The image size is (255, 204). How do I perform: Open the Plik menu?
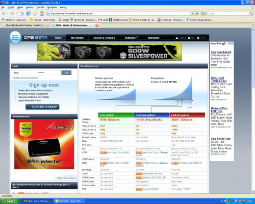click(x=3, y=8)
